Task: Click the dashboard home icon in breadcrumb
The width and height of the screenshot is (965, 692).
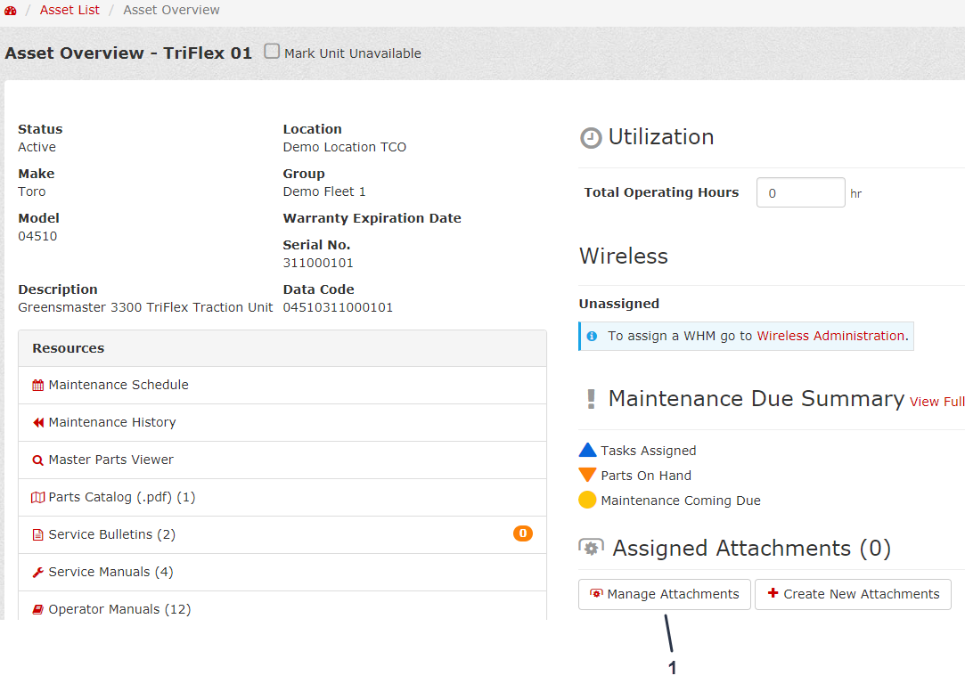Action: [11, 11]
